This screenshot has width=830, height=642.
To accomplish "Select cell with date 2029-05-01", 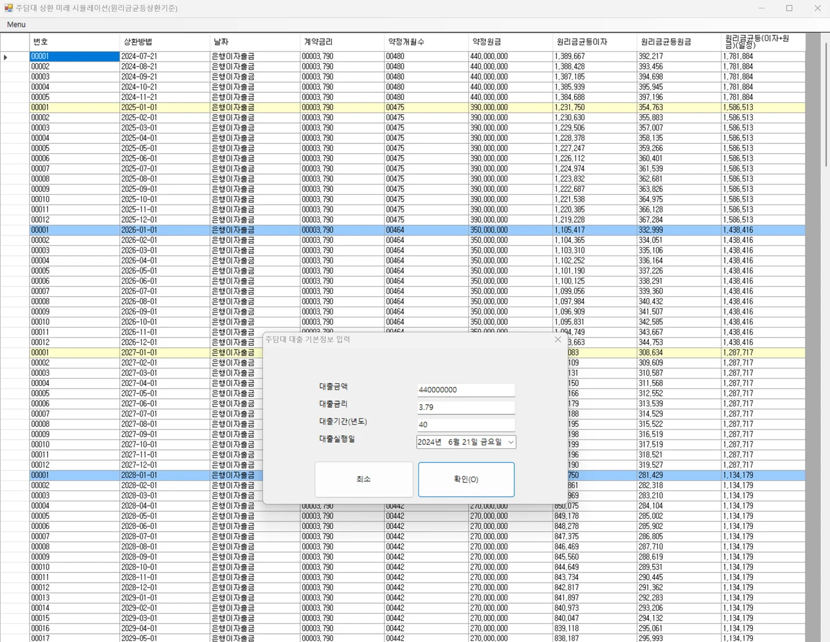I will pyautogui.click(x=165, y=638).
